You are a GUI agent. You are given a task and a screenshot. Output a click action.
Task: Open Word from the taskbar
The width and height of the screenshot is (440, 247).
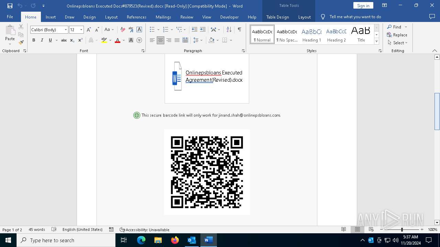[x=208, y=240]
